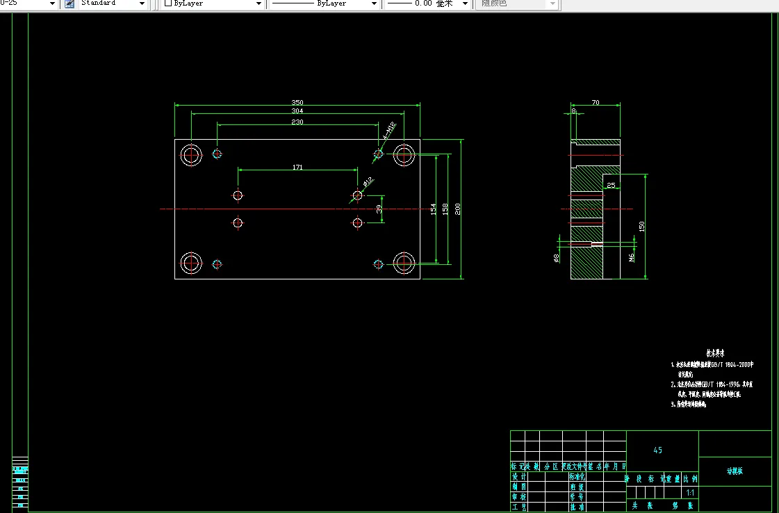The height and width of the screenshot is (513, 779).
Task: Select the 39 vertical dimension text
Action: tap(379, 209)
